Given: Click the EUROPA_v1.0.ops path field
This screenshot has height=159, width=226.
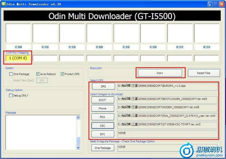Looking at the screenshot, I should (168, 86).
